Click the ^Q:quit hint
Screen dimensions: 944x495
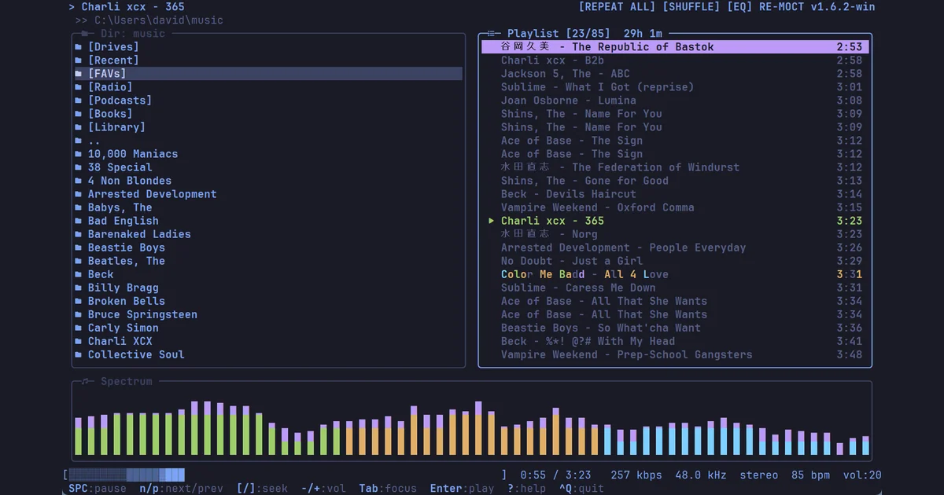click(x=581, y=489)
